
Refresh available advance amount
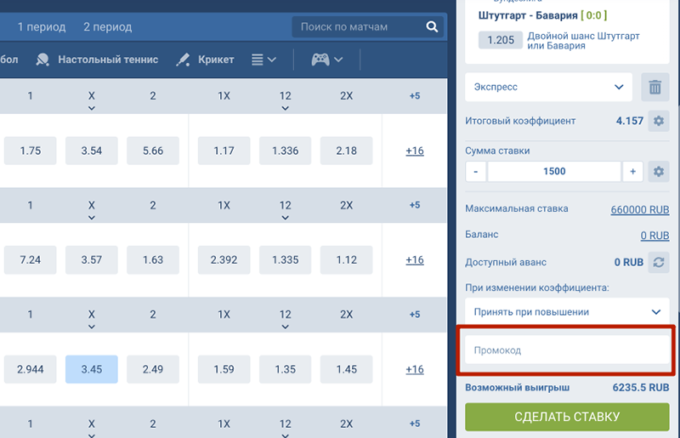point(657,263)
